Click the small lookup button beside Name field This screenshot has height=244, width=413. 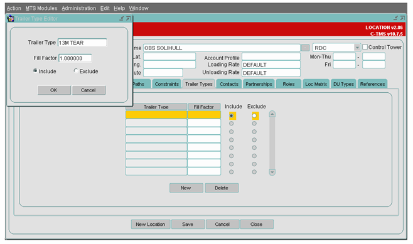click(x=305, y=48)
